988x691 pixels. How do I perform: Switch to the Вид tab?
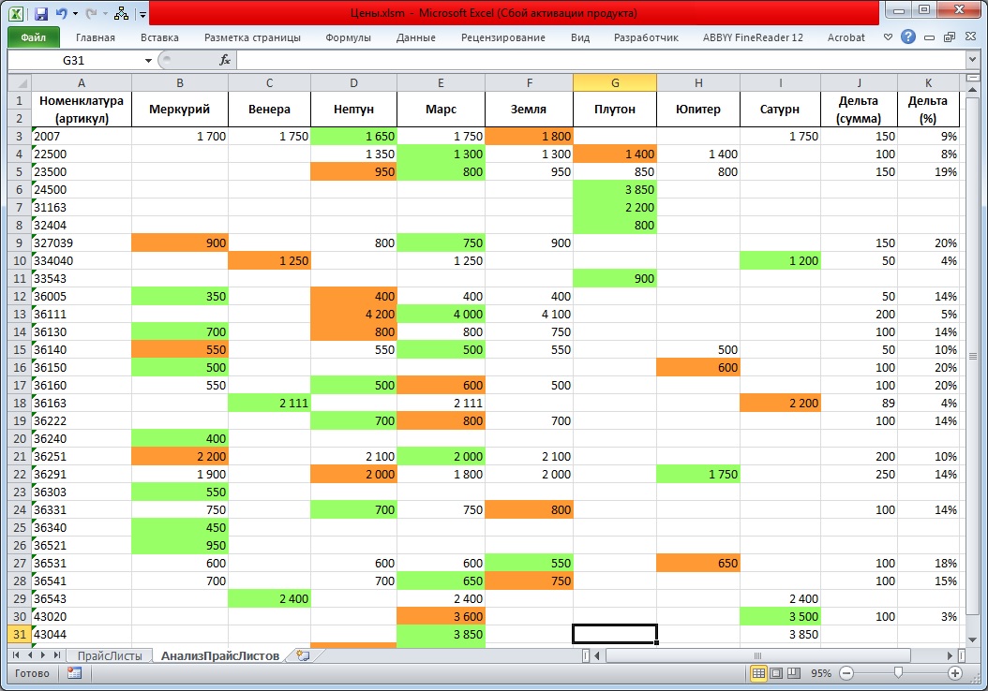click(x=579, y=37)
